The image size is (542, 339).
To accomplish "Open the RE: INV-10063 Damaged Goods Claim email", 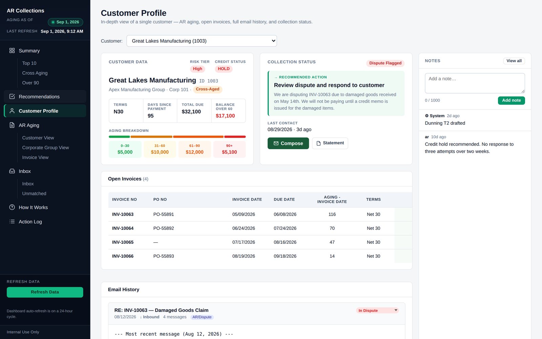I will tap(161, 310).
